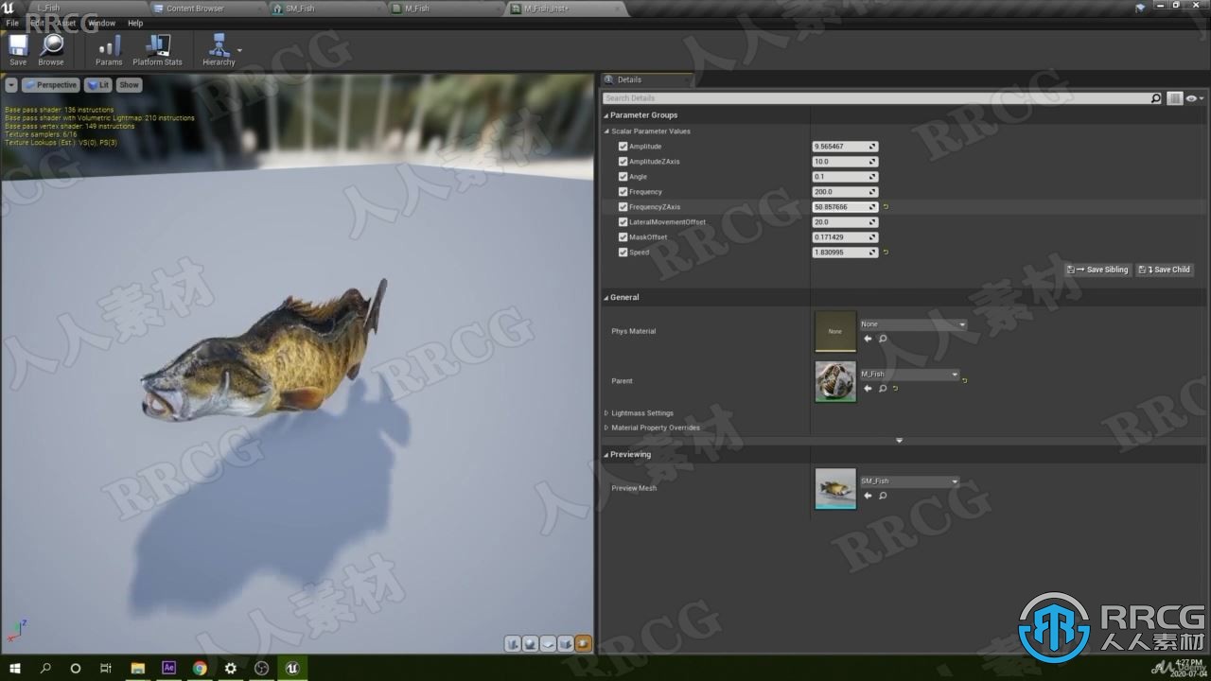Viewport: 1211px width, 681px height.
Task: Collapse the General section
Action: point(605,298)
